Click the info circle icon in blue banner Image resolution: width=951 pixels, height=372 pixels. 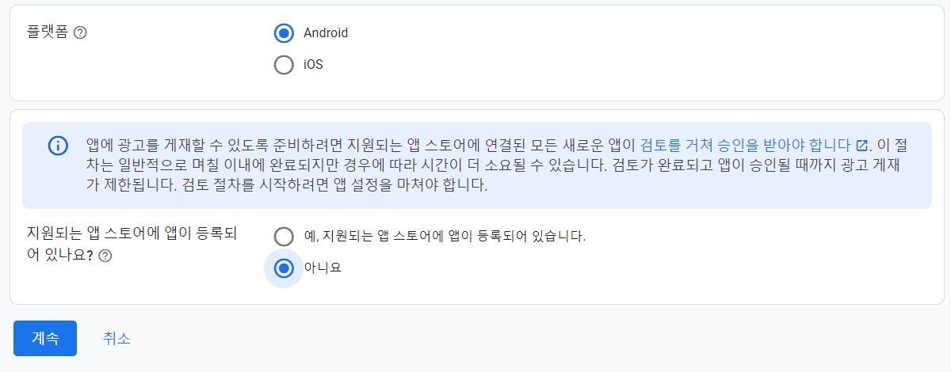pos(58,146)
